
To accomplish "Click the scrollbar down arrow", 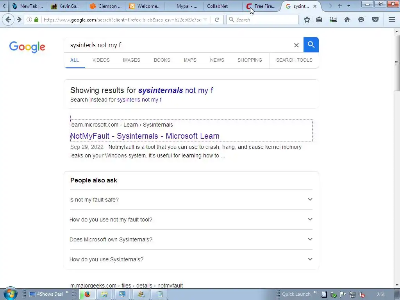I will (x=396, y=285).
